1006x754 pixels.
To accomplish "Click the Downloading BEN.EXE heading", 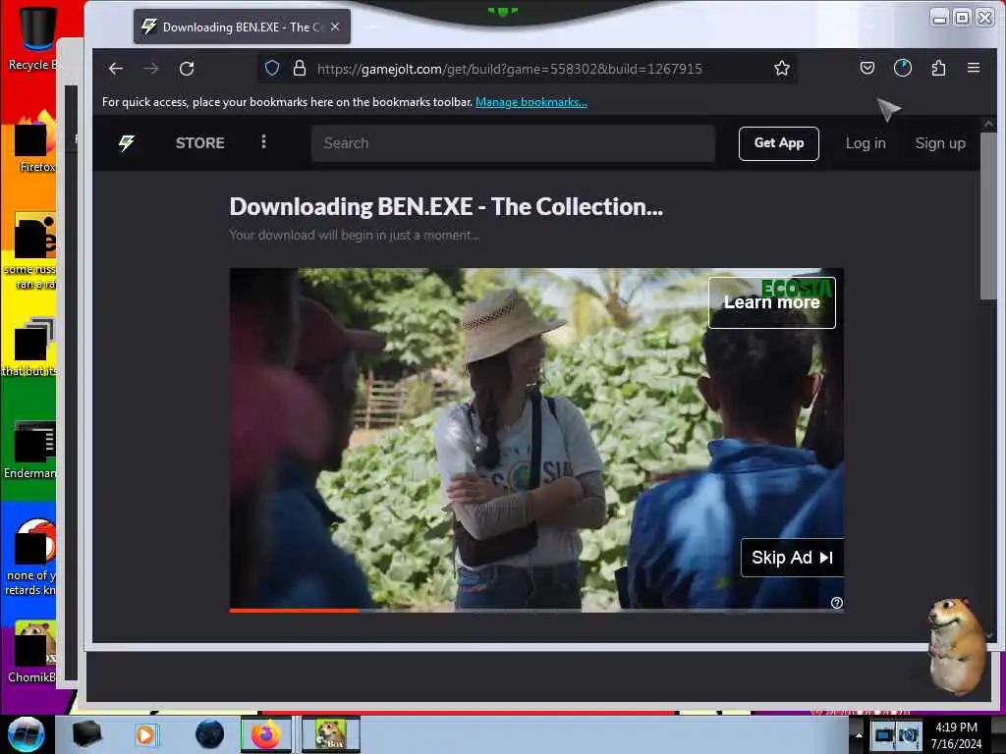I will pos(446,206).
